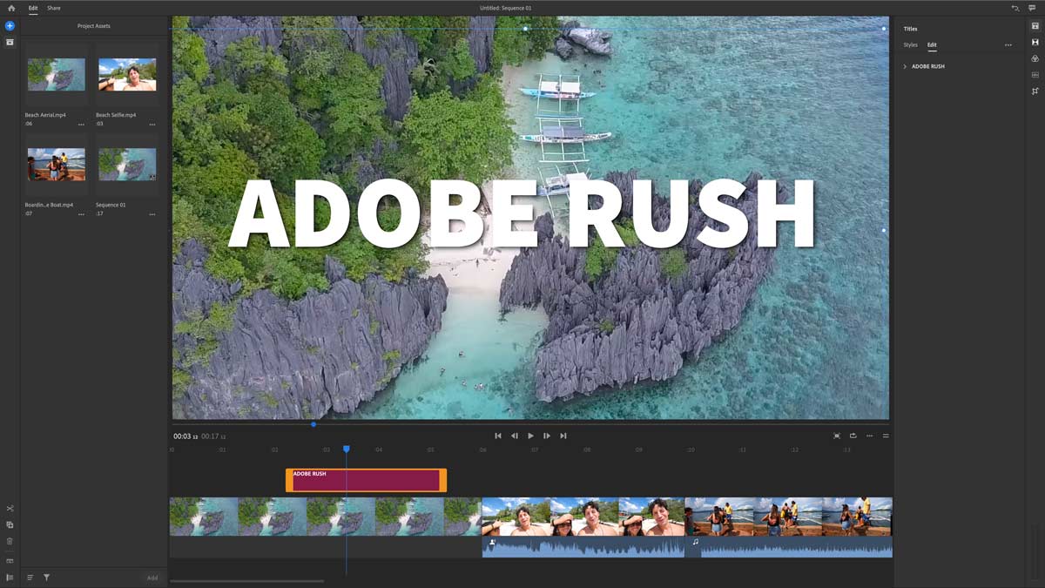Image resolution: width=1045 pixels, height=588 pixels.
Task: Click the preview scrubber bar handle
Action: 313,424
